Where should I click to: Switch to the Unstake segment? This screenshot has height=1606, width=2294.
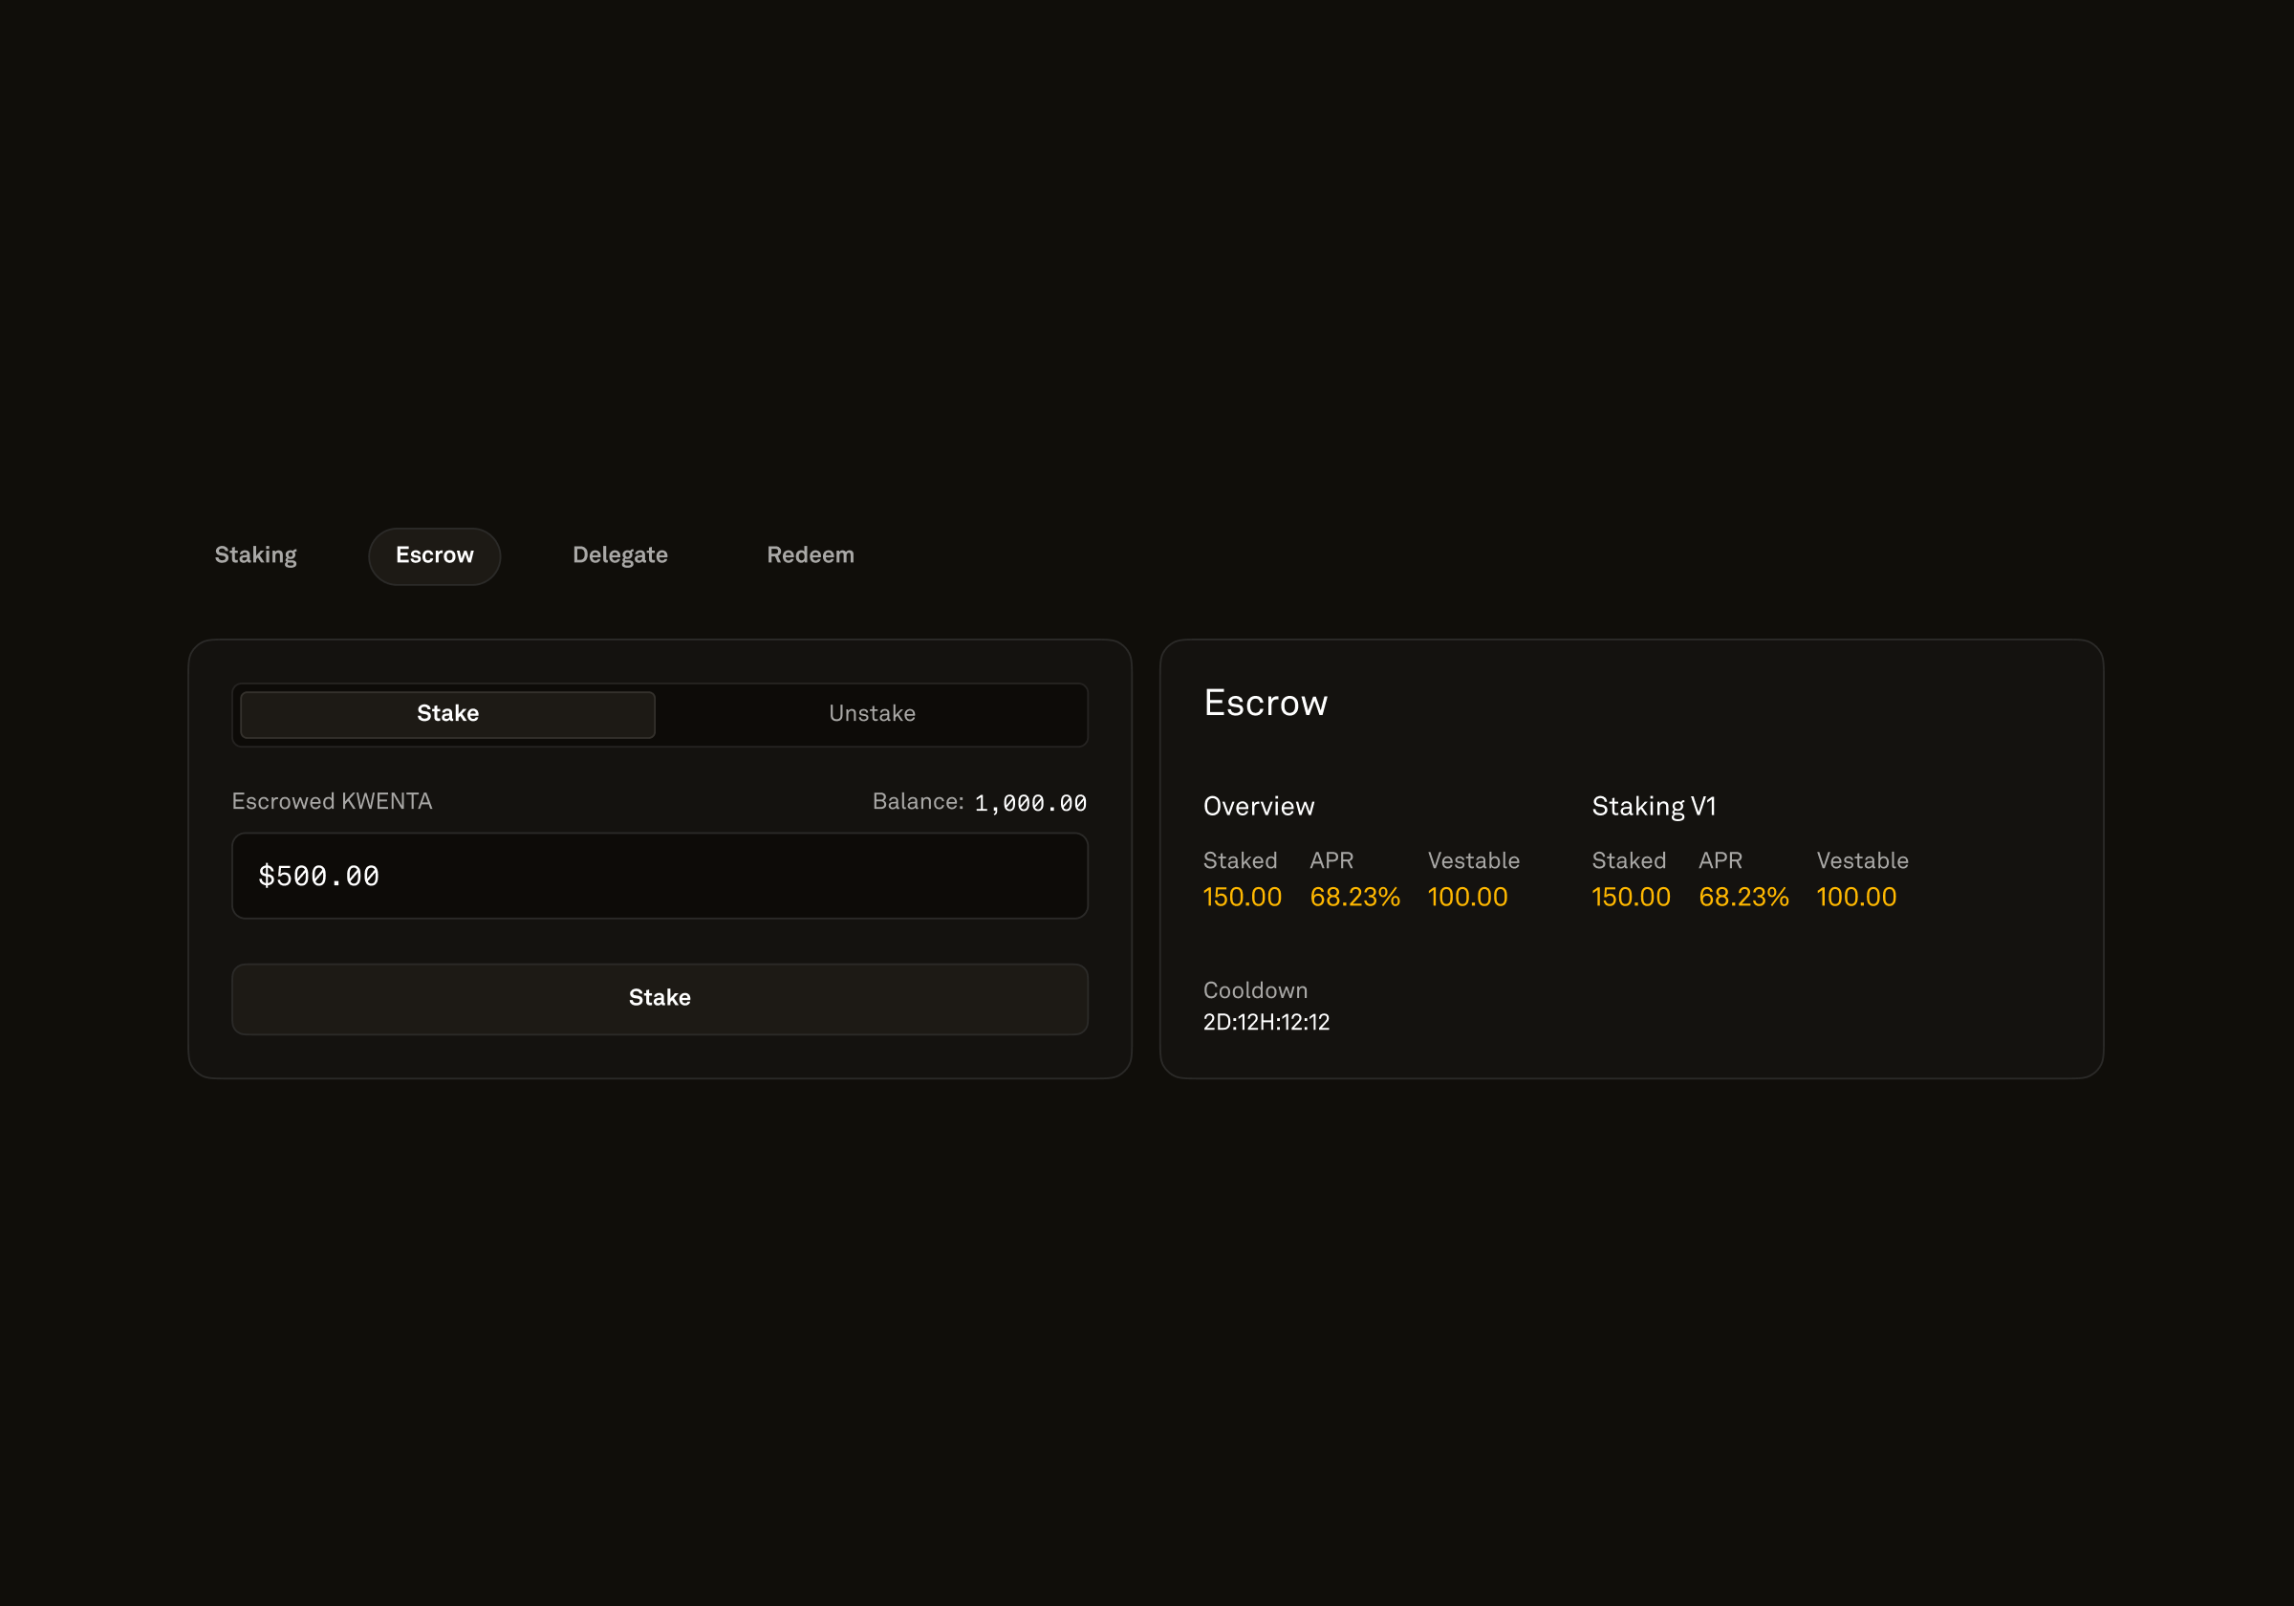tap(873, 713)
